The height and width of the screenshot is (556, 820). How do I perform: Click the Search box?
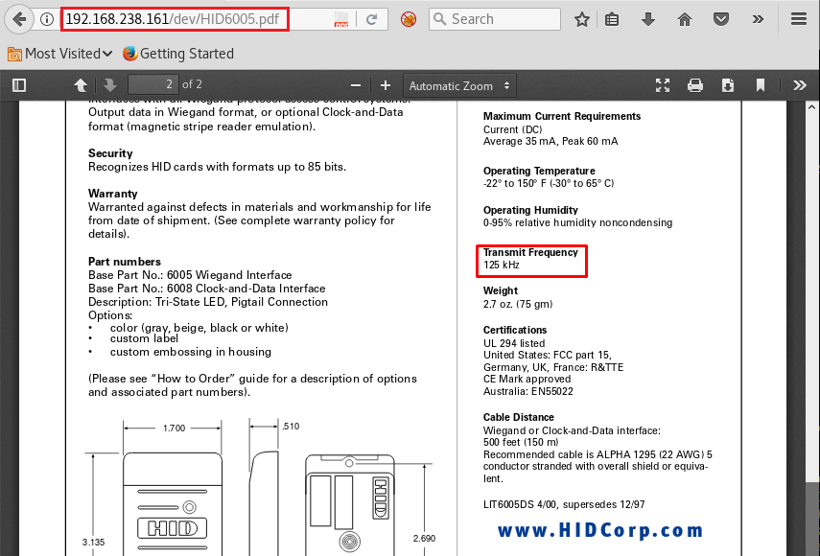click(495, 19)
